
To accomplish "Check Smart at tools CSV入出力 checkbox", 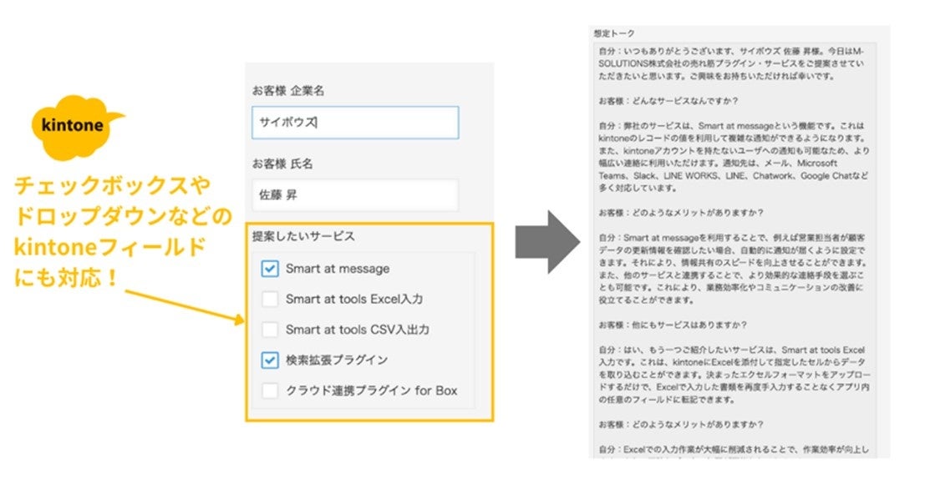I will tap(270, 329).
